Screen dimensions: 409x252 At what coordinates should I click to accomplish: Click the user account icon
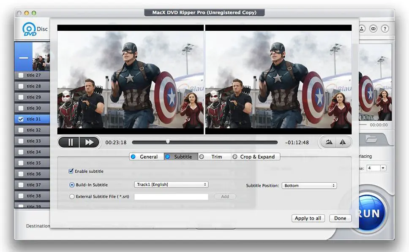click(x=362, y=29)
